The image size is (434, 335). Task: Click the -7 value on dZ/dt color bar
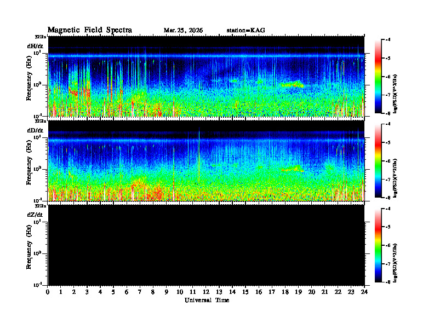[x=388, y=264]
